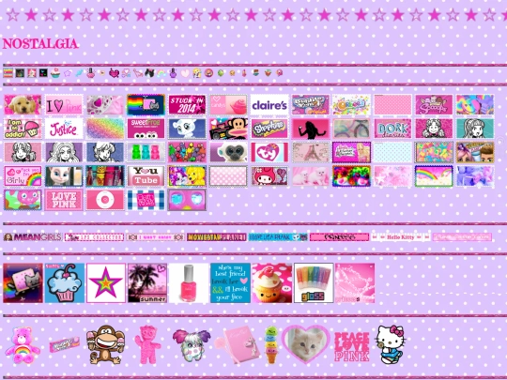Select the 'Stuck in 2014' stamp
This screenshot has width=507, height=380.
click(x=187, y=105)
